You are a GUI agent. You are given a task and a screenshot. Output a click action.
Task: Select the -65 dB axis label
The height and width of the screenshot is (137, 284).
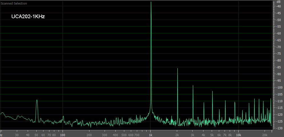(x=278, y=40)
